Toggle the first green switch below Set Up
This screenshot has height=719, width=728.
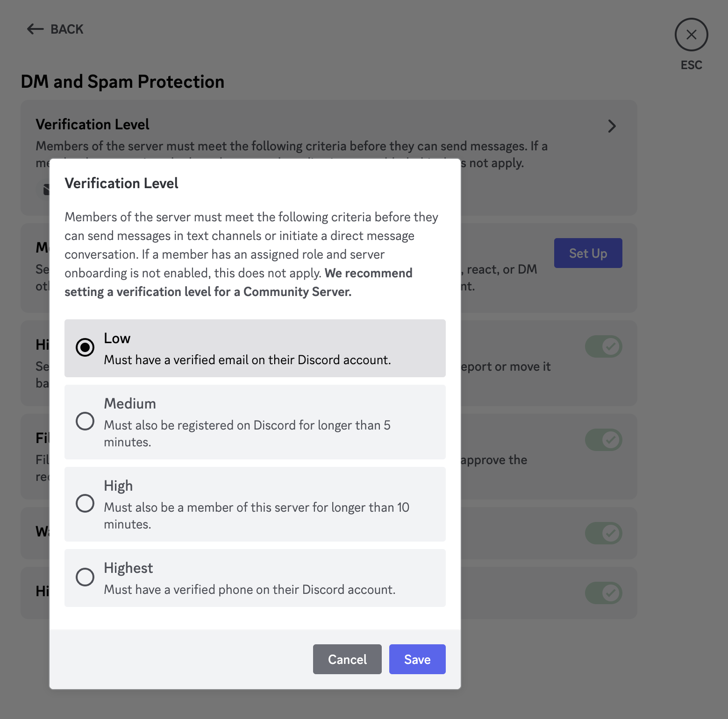pyautogui.click(x=604, y=346)
